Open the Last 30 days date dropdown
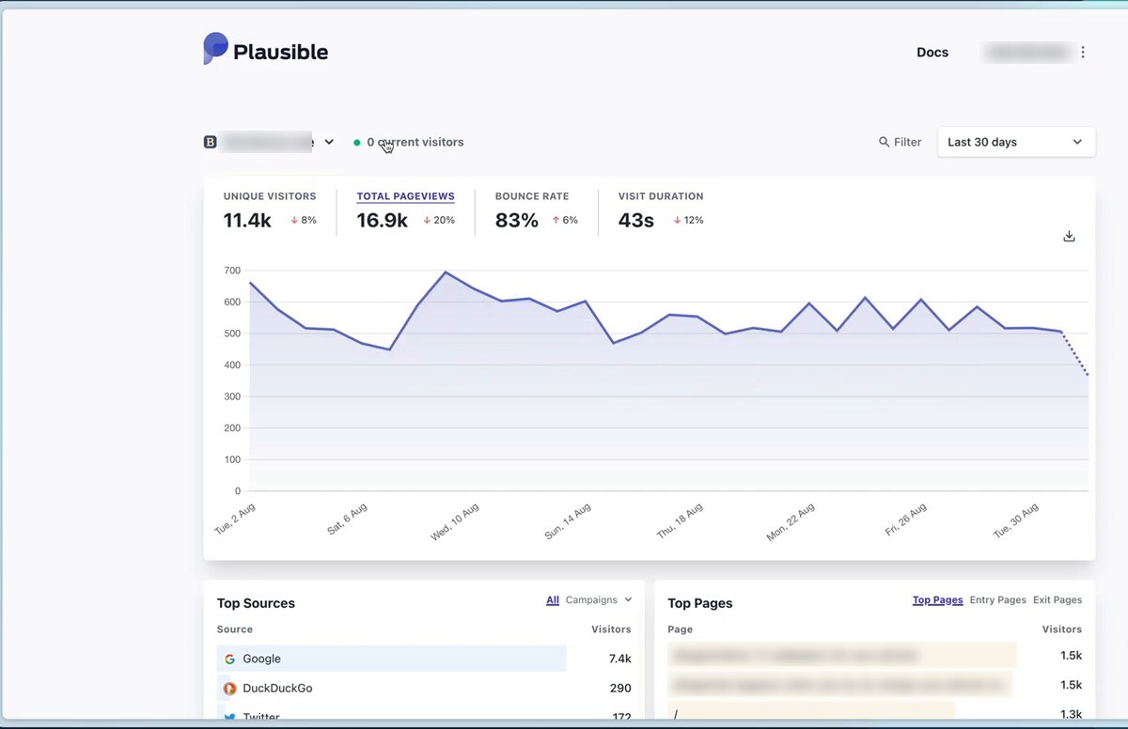 pyautogui.click(x=1016, y=142)
